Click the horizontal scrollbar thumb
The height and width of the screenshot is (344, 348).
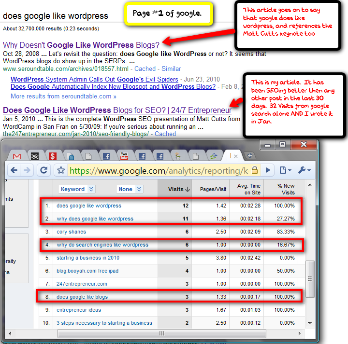tap(161, 333)
